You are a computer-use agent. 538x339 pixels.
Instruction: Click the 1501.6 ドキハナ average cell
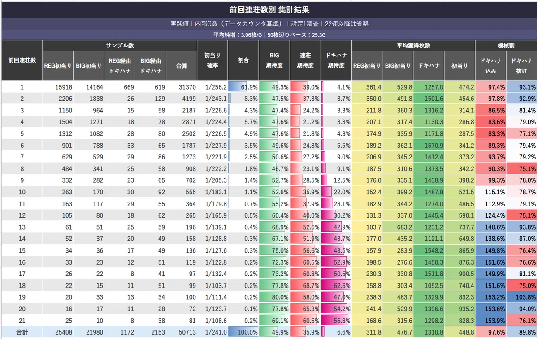point(429,99)
